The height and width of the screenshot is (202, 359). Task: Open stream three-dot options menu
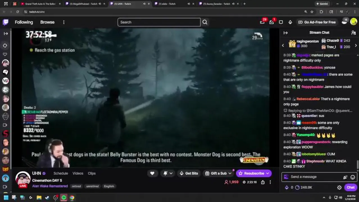pos(270,182)
